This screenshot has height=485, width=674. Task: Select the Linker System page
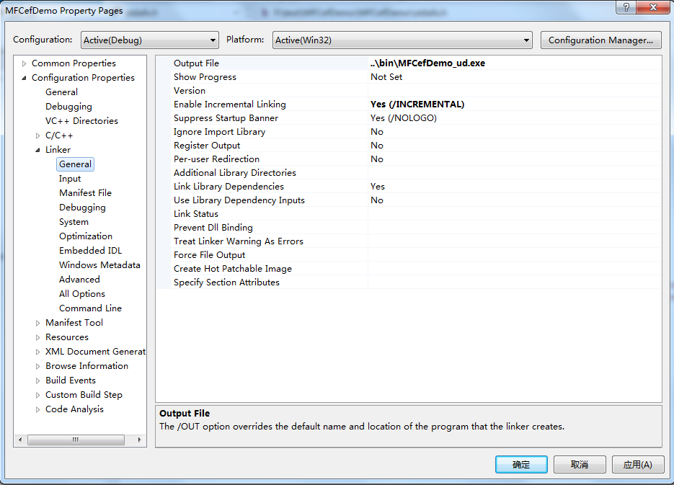pos(74,222)
